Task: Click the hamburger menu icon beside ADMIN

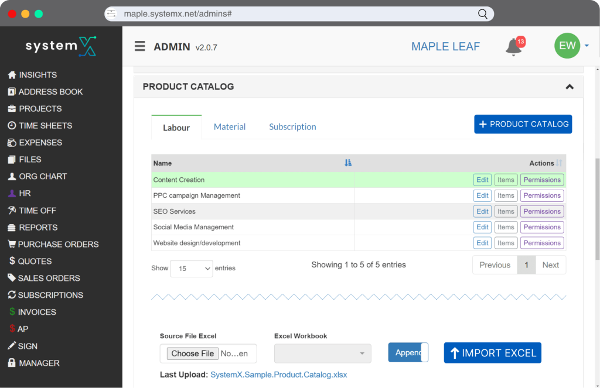Action: click(x=139, y=46)
